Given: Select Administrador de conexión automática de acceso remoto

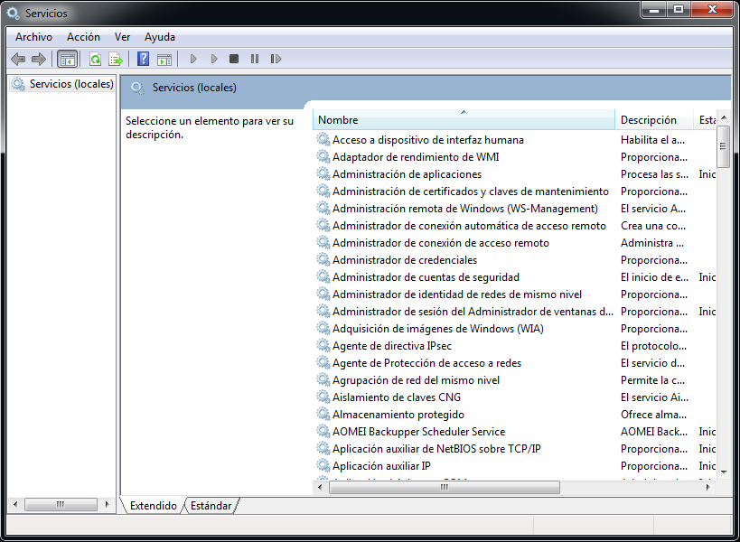Looking at the screenshot, I should pos(469,226).
